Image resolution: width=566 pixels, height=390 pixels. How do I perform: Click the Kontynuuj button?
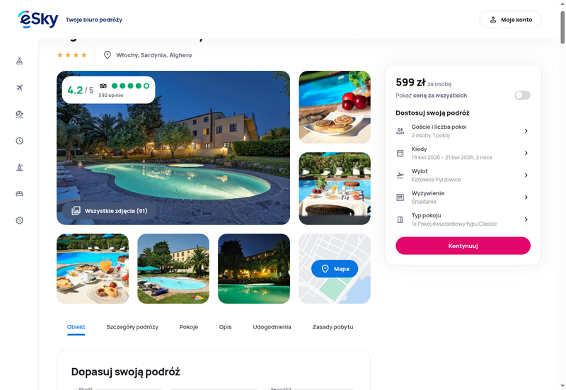click(x=463, y=246)
